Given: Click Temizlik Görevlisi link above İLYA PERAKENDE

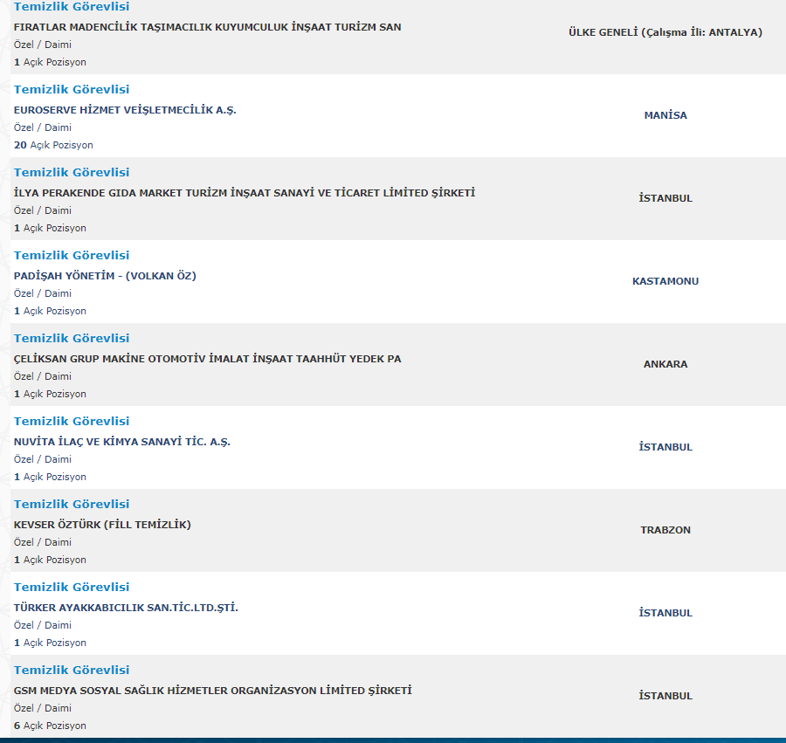Looking at the screenshot, I should (x=72, y=172).
